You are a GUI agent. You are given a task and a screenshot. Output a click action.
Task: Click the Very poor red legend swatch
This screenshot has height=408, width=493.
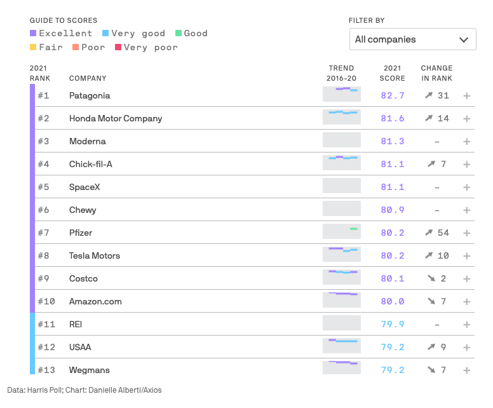point(118,47)
